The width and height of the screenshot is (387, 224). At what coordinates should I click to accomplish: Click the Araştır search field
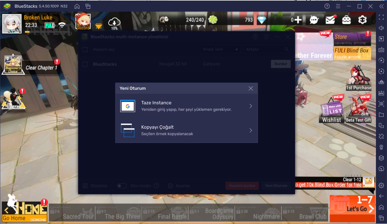pyautogui.click(x=267, y=49)
